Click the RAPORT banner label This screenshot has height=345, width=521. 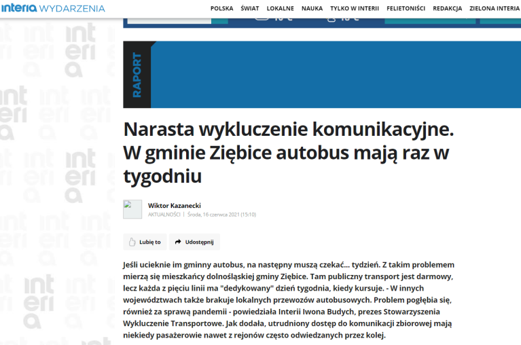(x=137, y=75)
